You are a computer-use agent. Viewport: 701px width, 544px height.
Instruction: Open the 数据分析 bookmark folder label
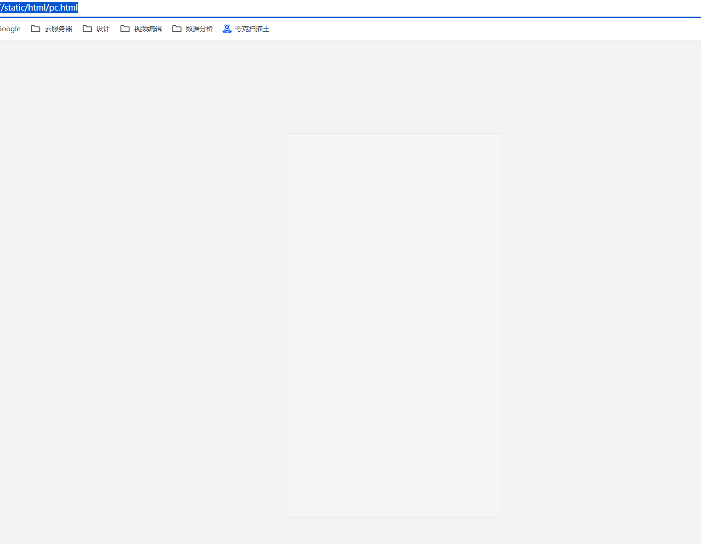point(199,29)
